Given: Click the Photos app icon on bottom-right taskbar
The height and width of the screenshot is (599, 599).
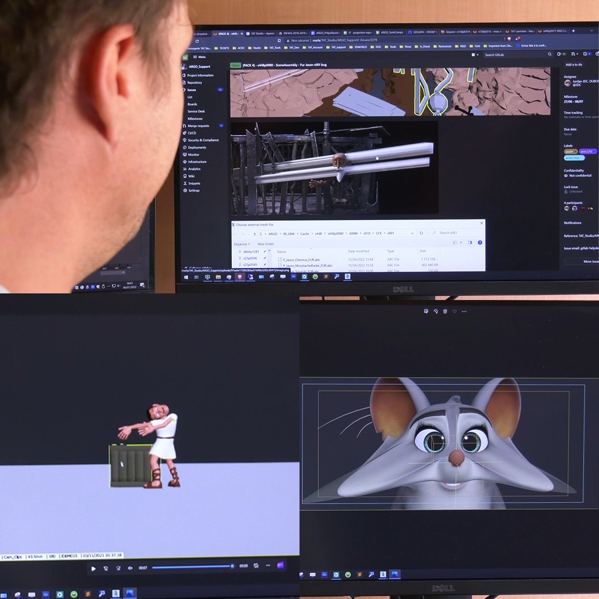Looking at the screenshot, I should click(x=395, y=574).
